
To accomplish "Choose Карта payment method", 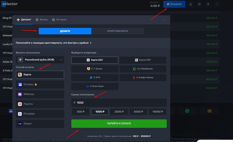I will click(x=40, y=74).
